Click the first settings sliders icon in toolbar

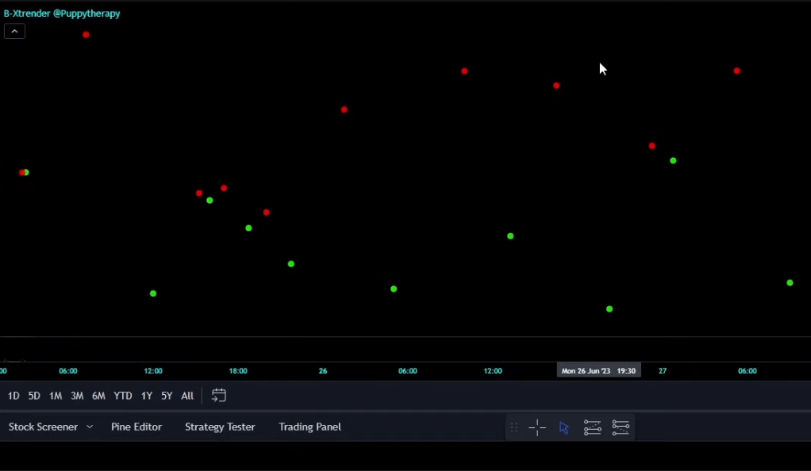[592, 427]
